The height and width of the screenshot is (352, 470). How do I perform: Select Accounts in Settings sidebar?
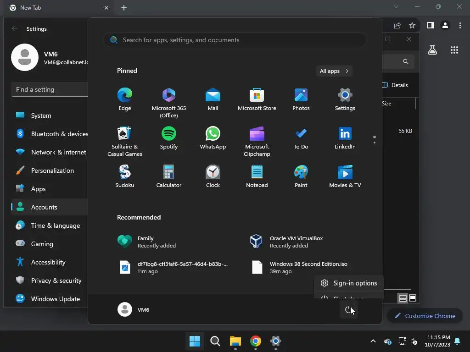click(50, 207)
